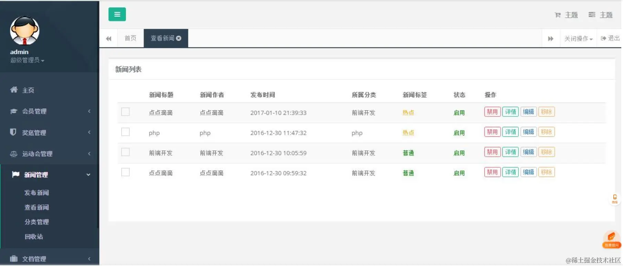The image size is (623, 266).
Task: Open the 关闭操作 dropdown
Action: tap(578, 38)
